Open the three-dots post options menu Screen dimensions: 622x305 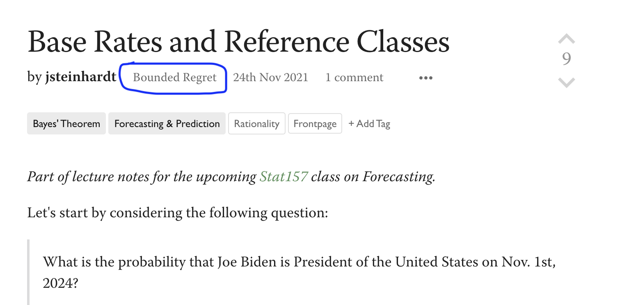tap(425, 78)
